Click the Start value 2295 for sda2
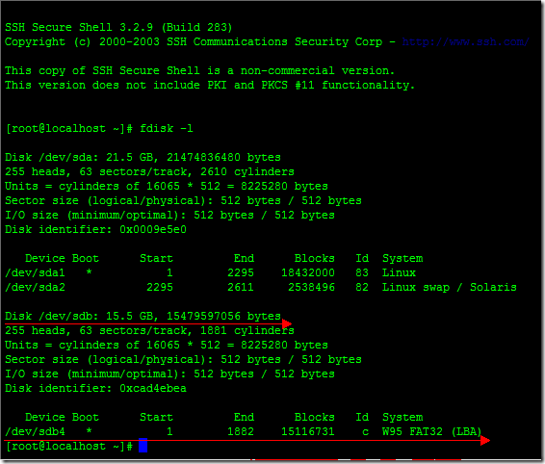The width and height of the screenshot is (545, 464). click(160, 288)
